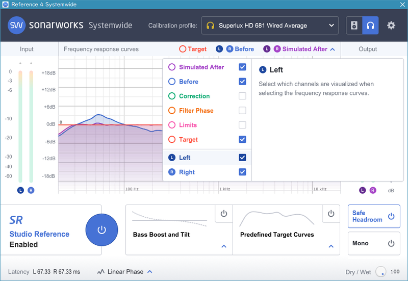Uncheck Before curve checkbox
Image resolution: width=408 pixels, height=281 pixels.
(x=242, y=82)
